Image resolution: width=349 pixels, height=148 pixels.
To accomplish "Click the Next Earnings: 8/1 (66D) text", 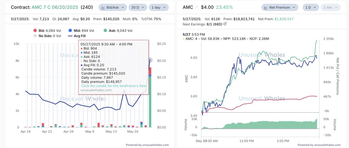I will (x=202, y=24).
